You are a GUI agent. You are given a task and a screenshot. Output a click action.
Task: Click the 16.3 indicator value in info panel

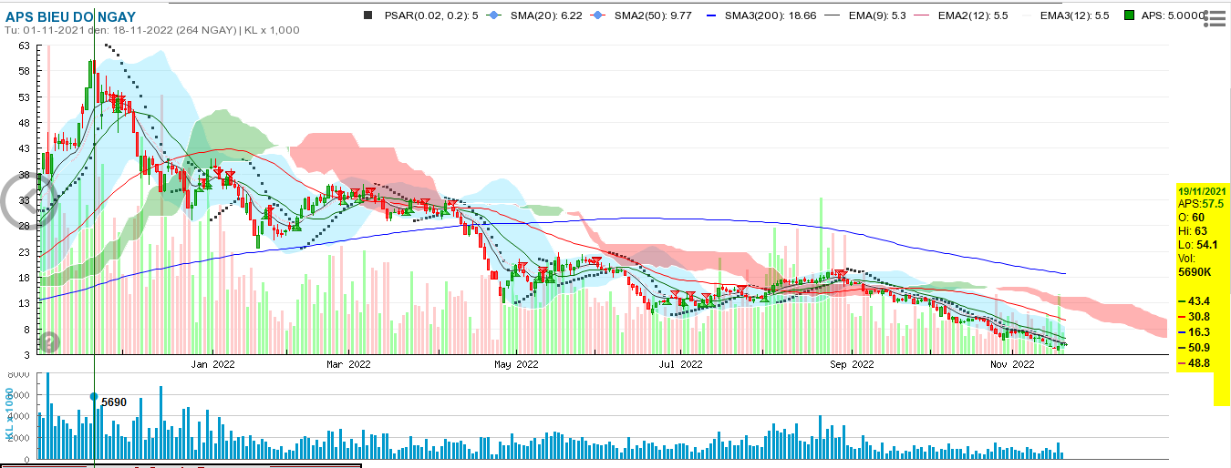[x=1199, y=332]
